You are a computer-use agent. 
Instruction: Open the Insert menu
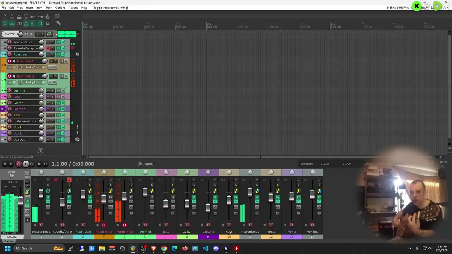click(30, 8)
